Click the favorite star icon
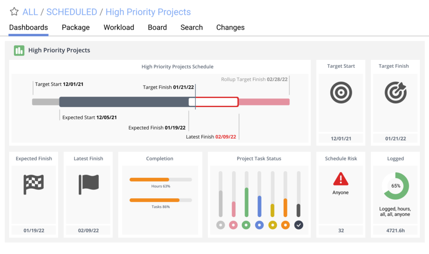Screen dimensions: 429x254 tap(14, 12)
